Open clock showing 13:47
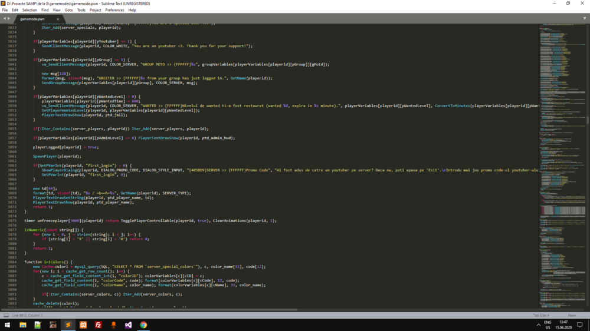Image resolution: width=590 pixels, height=331 pixels. tap(563, 325)
